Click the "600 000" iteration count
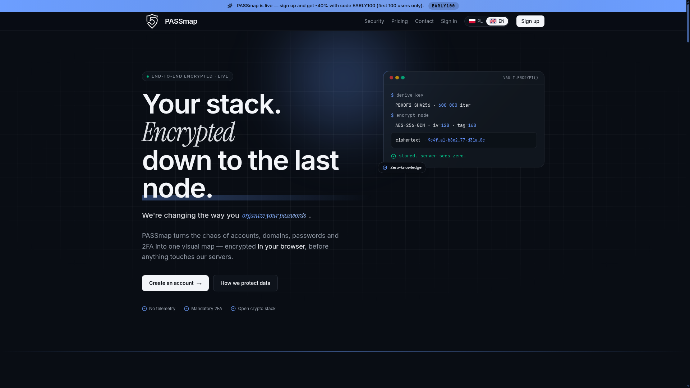 (x=448, y=105)
